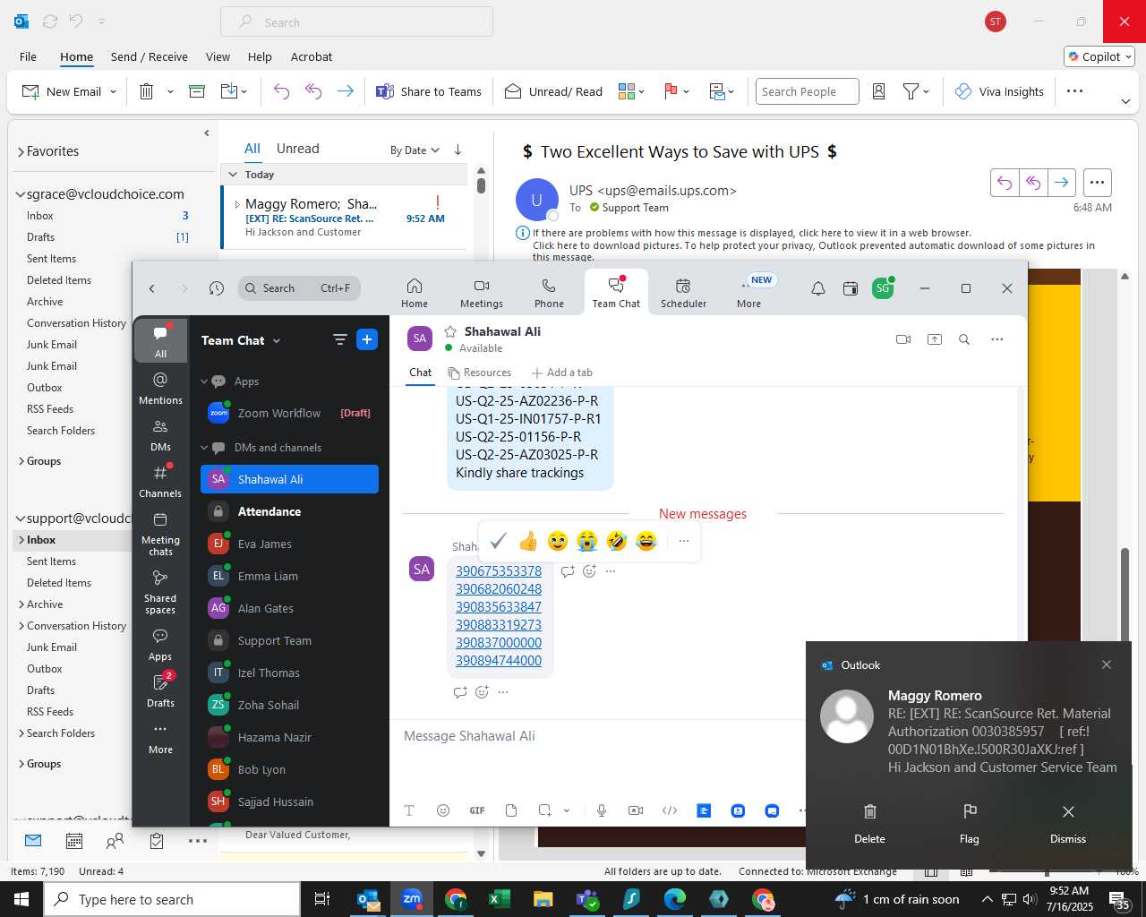
Task: Click the Windows Start button
Action: click(21, 899)
